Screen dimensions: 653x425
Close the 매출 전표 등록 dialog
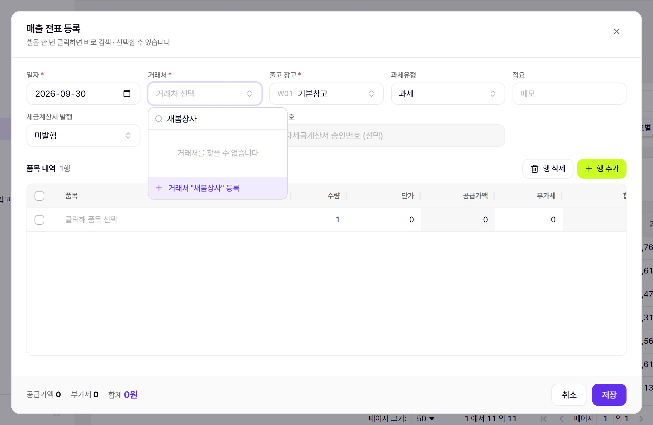(616, 31)
